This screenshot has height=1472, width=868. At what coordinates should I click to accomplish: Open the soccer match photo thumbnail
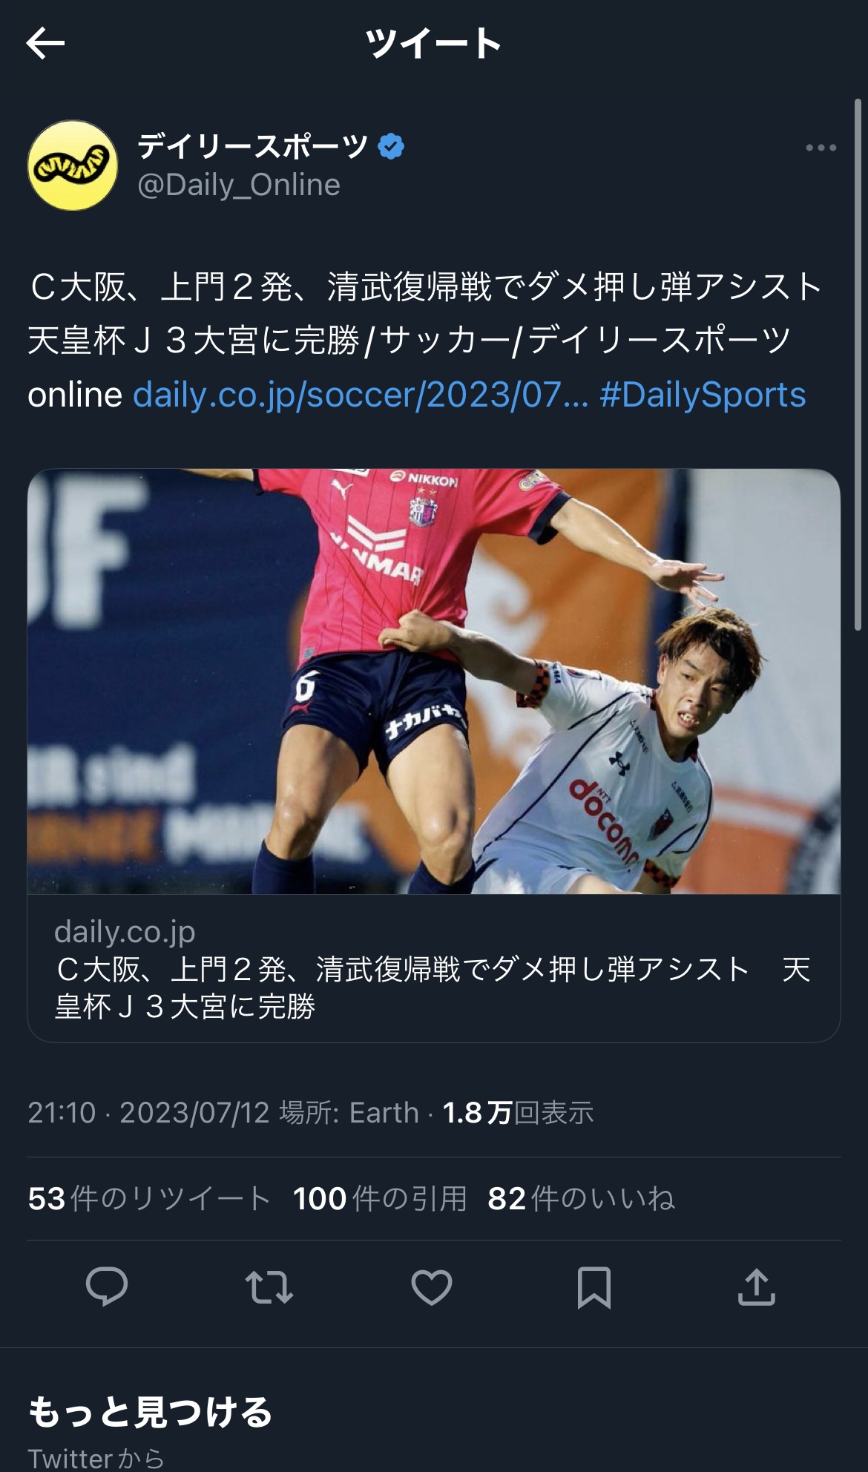[434, 681]
